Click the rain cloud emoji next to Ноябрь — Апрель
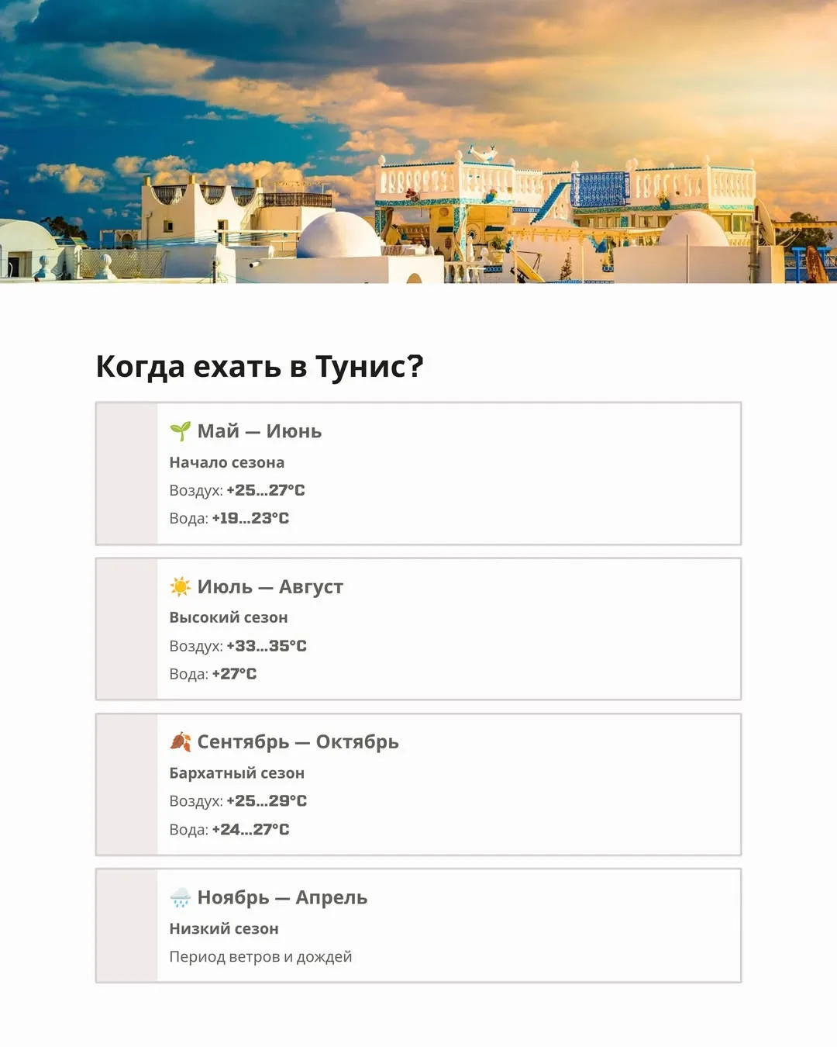837x1047 pixels. [180, 897]
